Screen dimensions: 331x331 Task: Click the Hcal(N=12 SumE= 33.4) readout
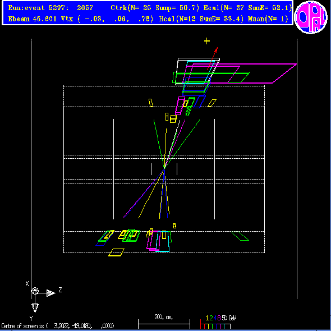click(x=201, y=19)
